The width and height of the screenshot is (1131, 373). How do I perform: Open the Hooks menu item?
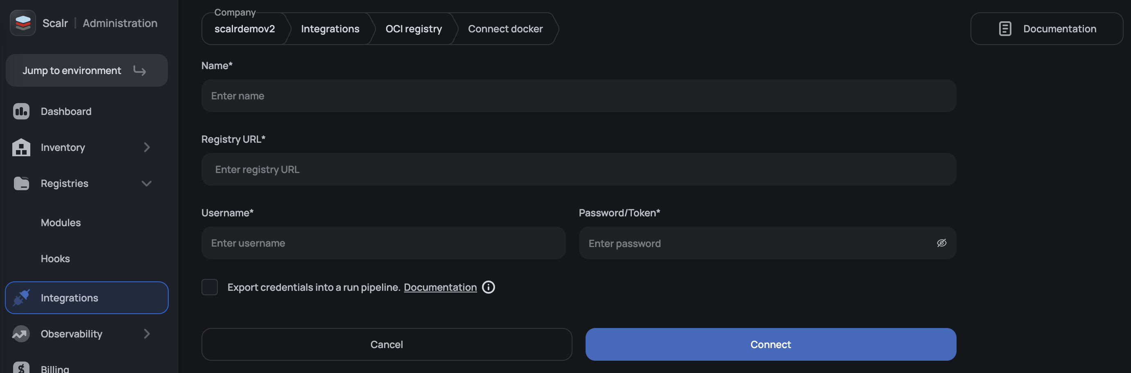55,258
